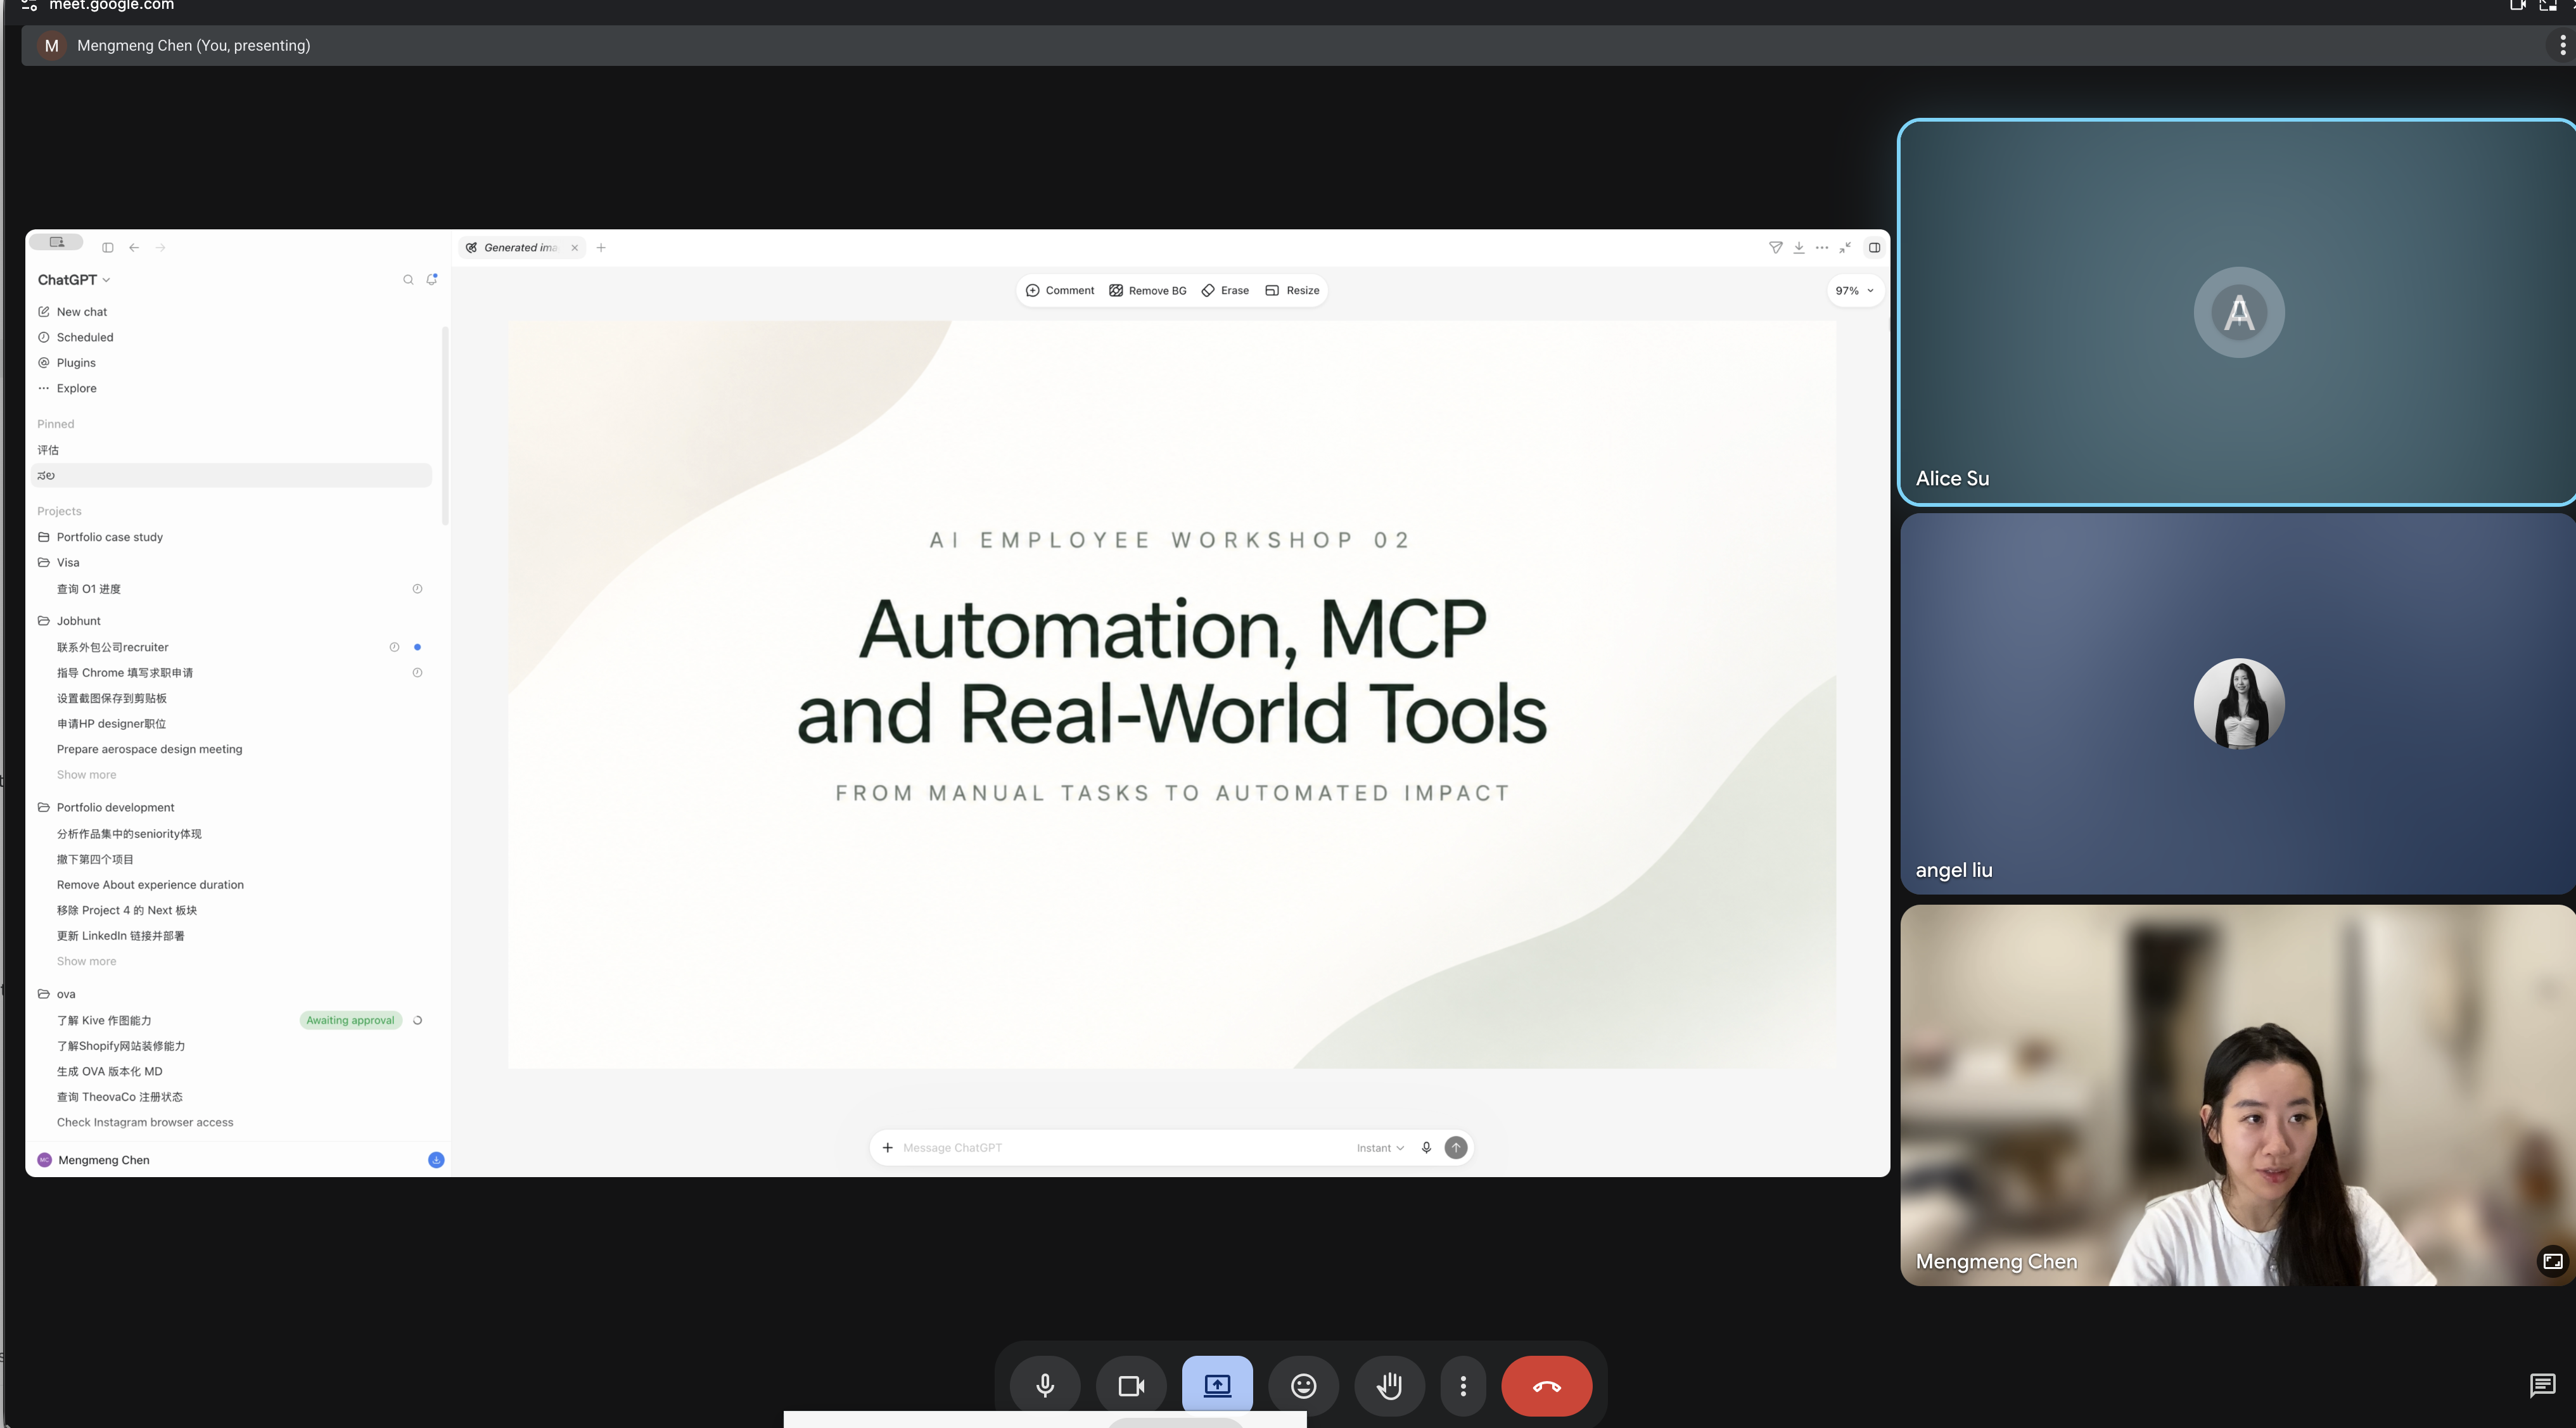The height and width of the screenshot is (1428, 2576).
Task: Toggle the right side panel icon
Action: 1874,248
